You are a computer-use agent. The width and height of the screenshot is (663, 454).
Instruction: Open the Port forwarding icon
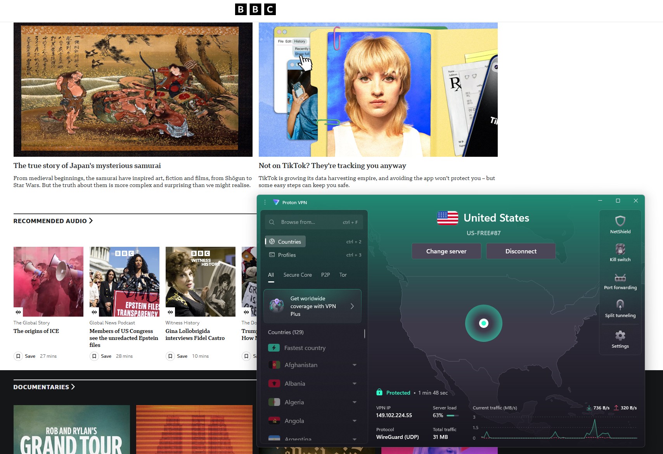620,277
